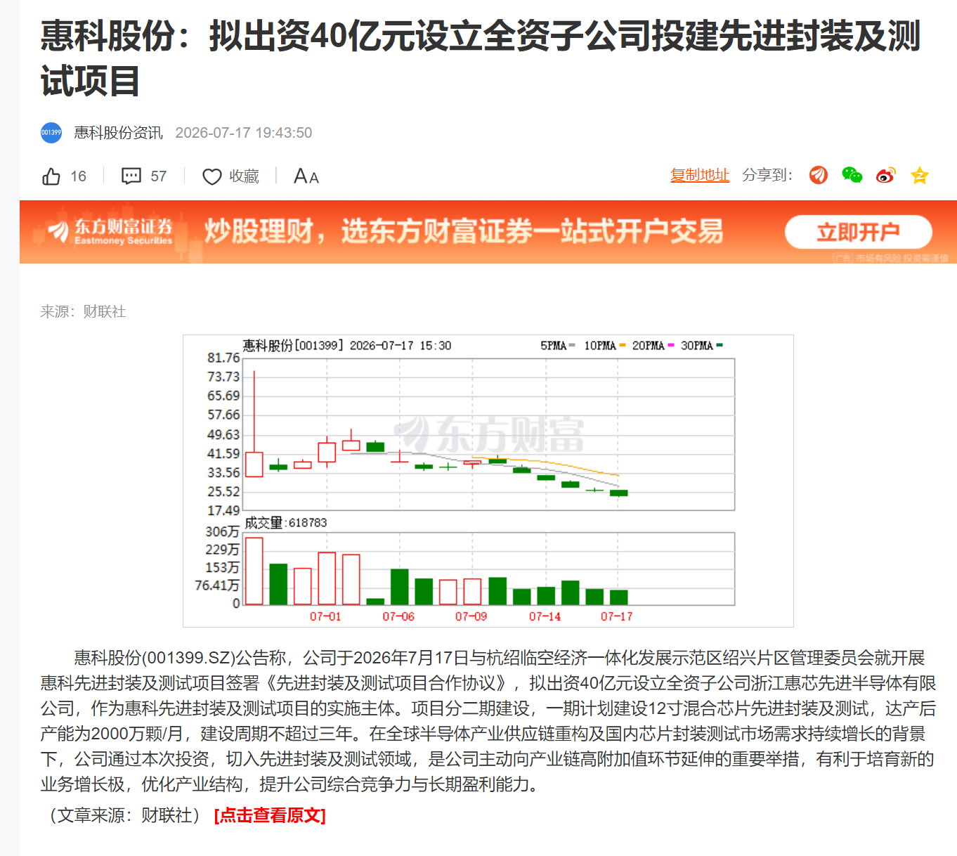Click the 收藏 label
The image size is (957, 856).
click(244, 176)
